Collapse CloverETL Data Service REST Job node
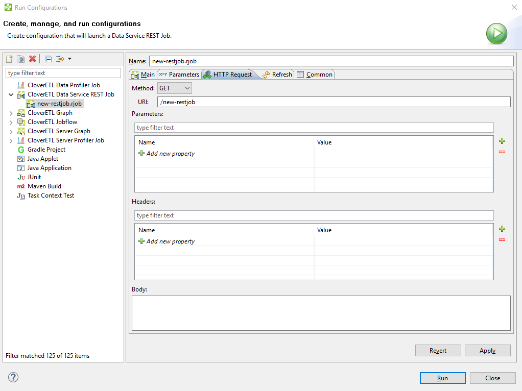Screen dimensions: 522x391 [11, 94]
